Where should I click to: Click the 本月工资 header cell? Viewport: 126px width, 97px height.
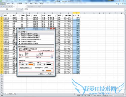click(x=76, y=15)
